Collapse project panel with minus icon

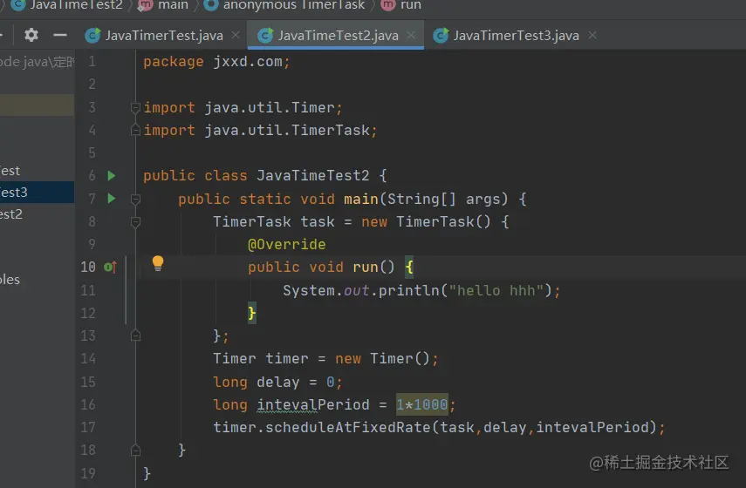tap(60, 35)
